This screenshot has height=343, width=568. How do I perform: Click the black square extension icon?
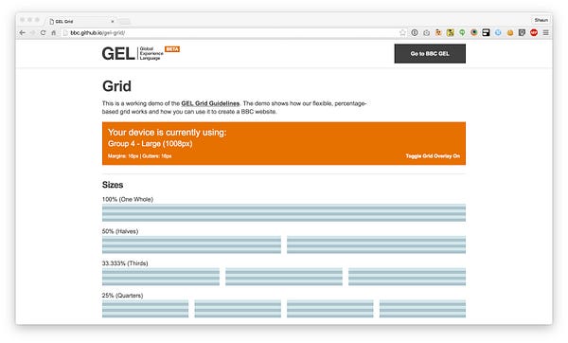pyautogui.click(x=487, y=32)
